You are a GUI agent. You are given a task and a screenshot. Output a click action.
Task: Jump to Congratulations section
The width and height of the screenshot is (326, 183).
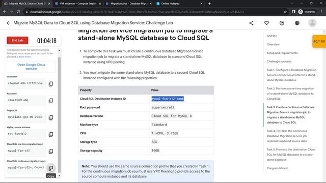[x=278, y=168]
